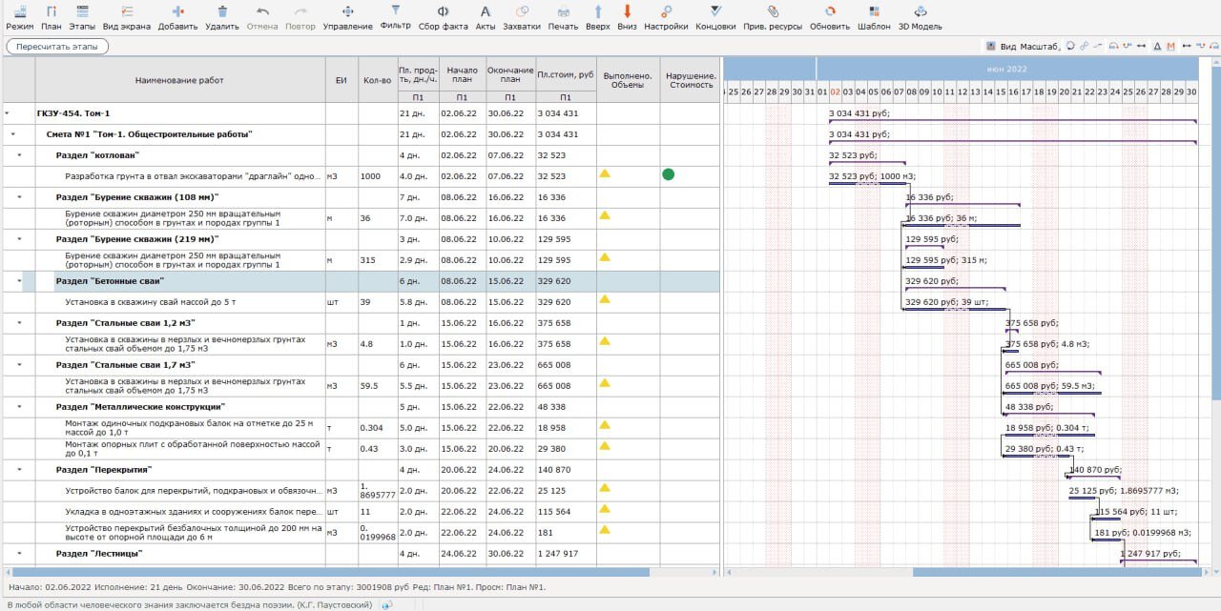This screenshot has height=611, width=1221.
Task: Toggle the red M button in Gantt toolbar
Action: click(1171, 47)
